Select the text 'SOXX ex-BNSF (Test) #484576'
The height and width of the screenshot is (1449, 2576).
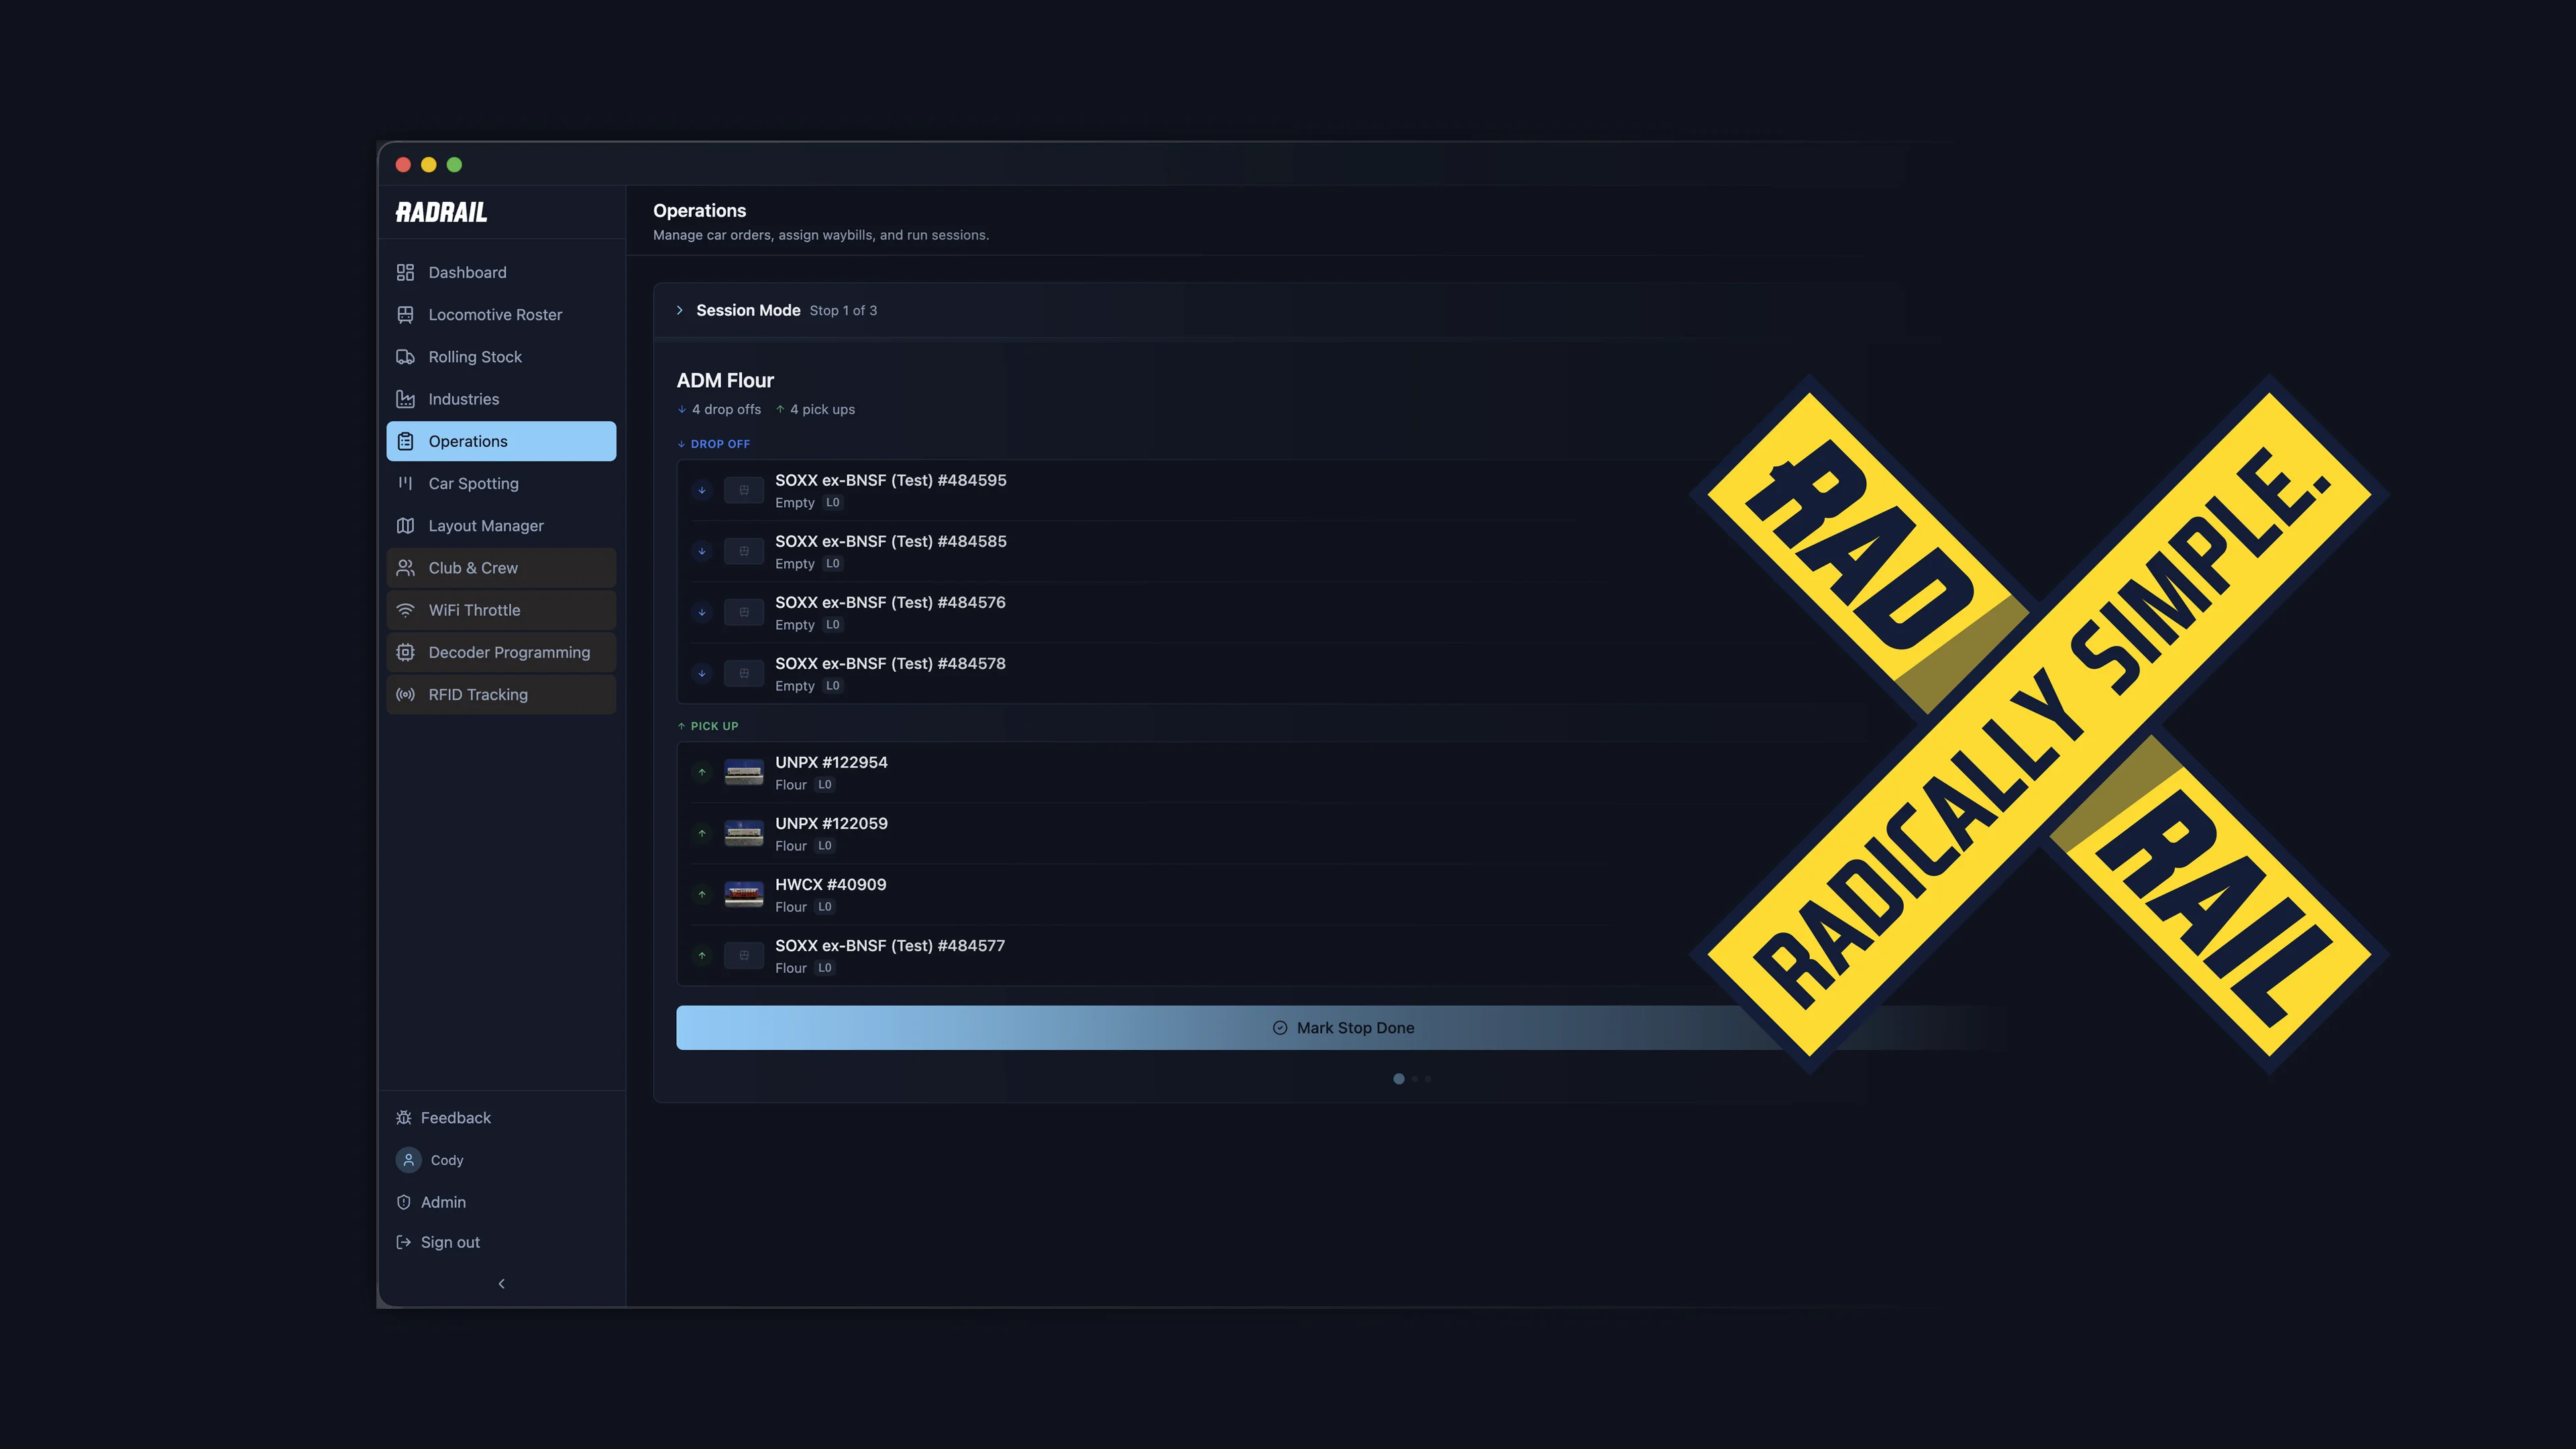890,602
